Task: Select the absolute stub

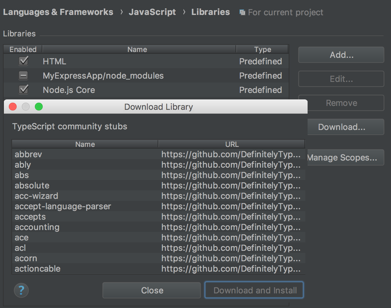Action: [32, 186]
